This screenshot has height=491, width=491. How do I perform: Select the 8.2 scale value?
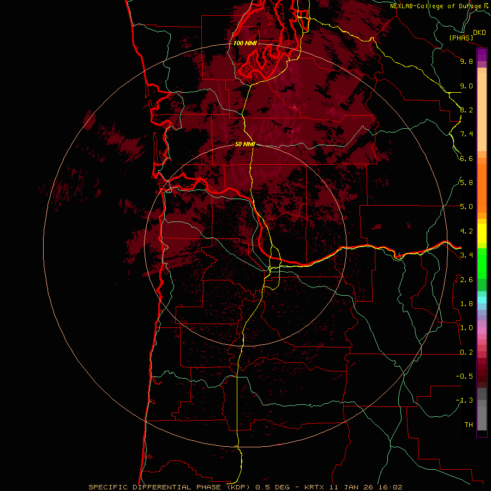[466, 110]
